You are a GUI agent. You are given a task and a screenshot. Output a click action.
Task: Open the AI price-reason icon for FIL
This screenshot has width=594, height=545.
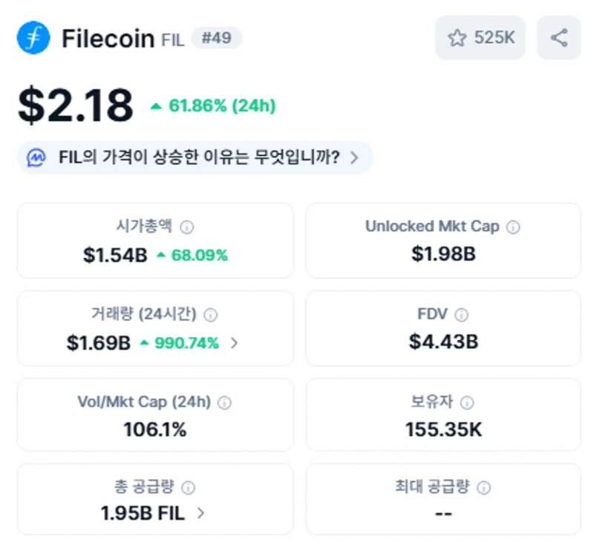click(x=36, y=157)
